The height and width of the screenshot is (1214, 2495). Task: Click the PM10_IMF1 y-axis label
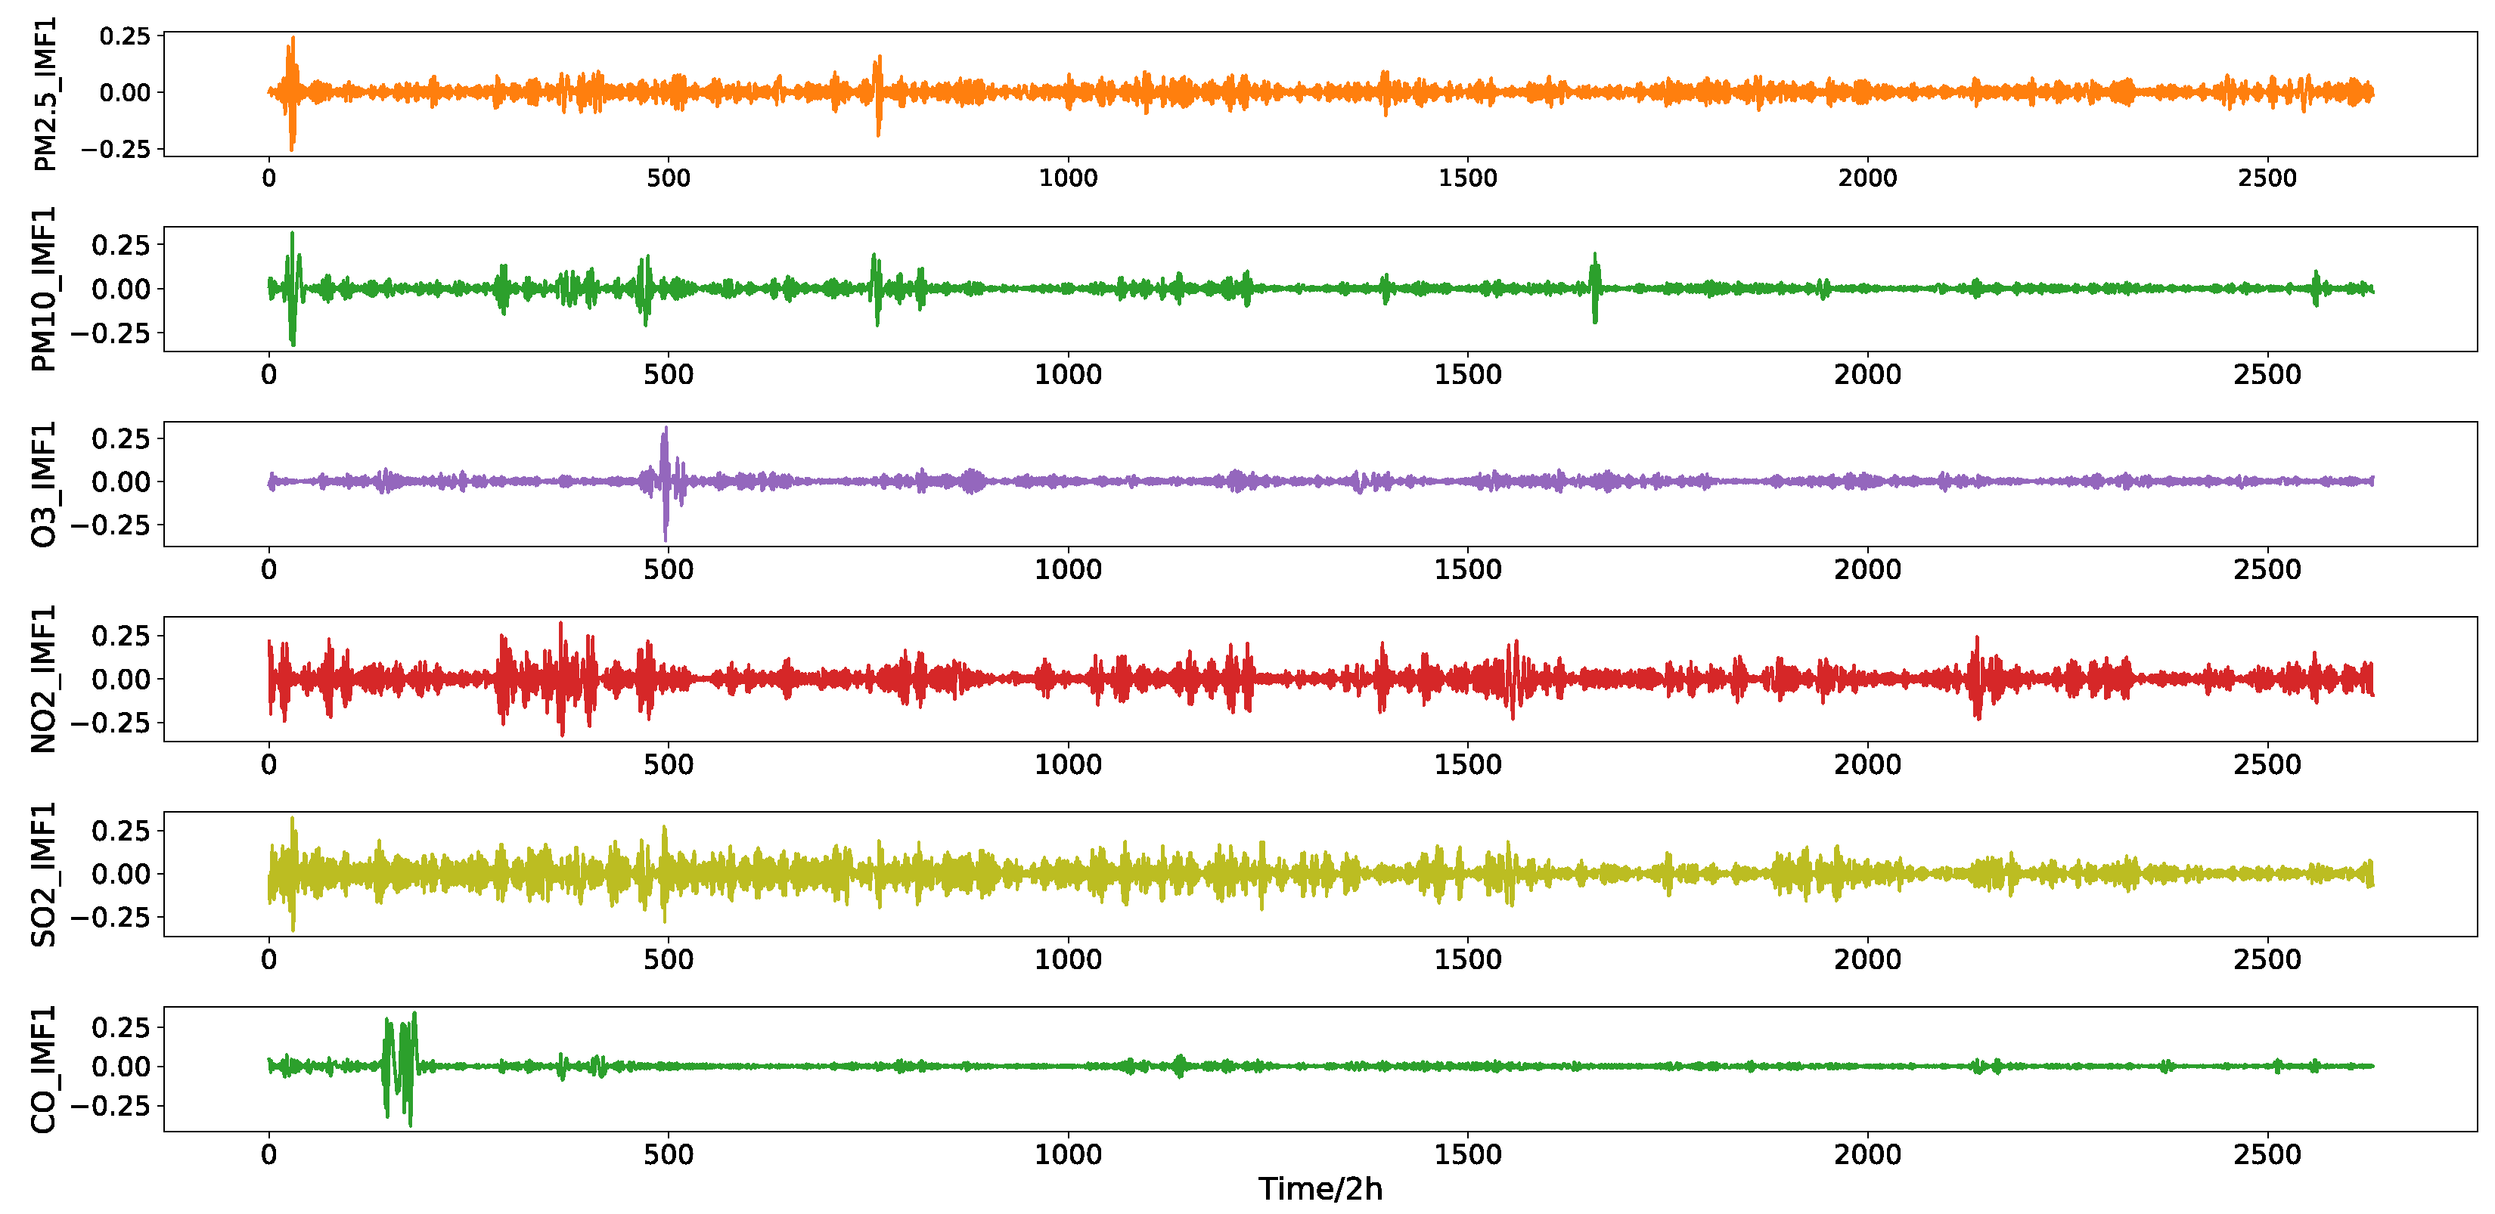tap(45, 289)
